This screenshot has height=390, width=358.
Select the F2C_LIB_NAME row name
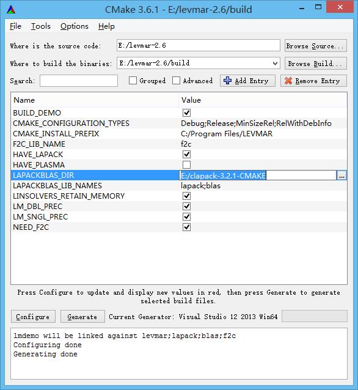coord(39,144)
